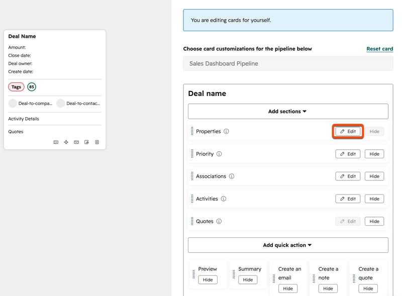Click the Close date: label on card

[x=20, y=55]
